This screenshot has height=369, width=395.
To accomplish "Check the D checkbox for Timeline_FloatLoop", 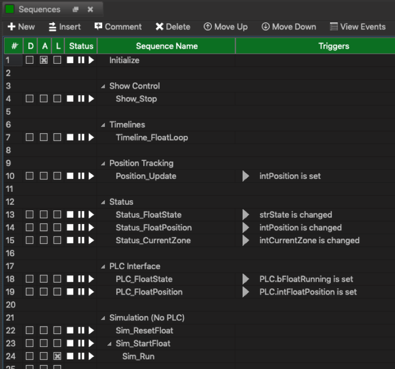I will [x=29, y=137].
